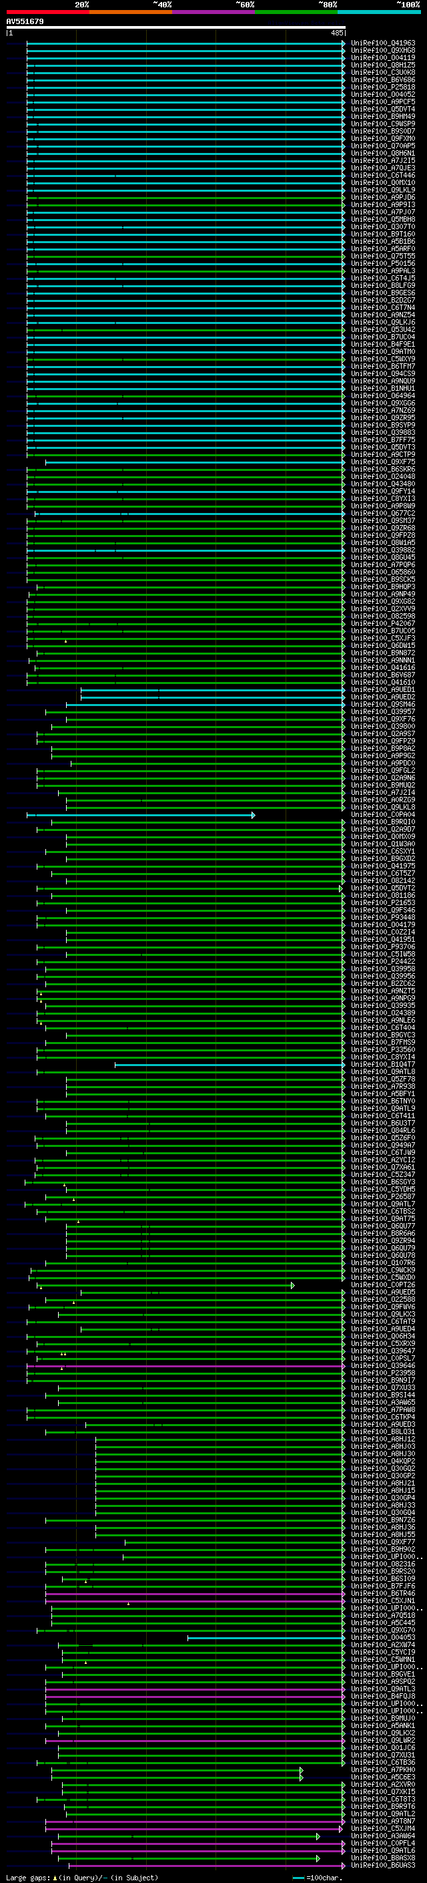The width and height of the screenshot is (427, 1883).
Task: Click the green ~80% identity legend segment
Action: tap(296, 12)
